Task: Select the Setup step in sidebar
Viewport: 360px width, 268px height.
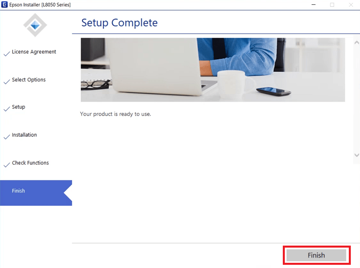Action: [x=18, y=107]
